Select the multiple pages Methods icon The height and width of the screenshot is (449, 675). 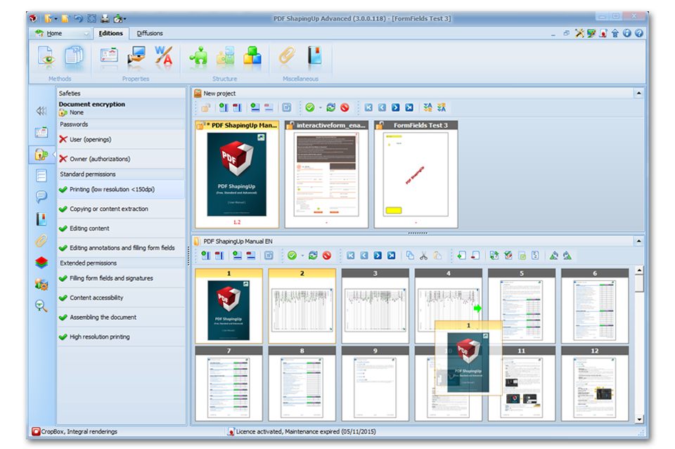click(74, 56)
